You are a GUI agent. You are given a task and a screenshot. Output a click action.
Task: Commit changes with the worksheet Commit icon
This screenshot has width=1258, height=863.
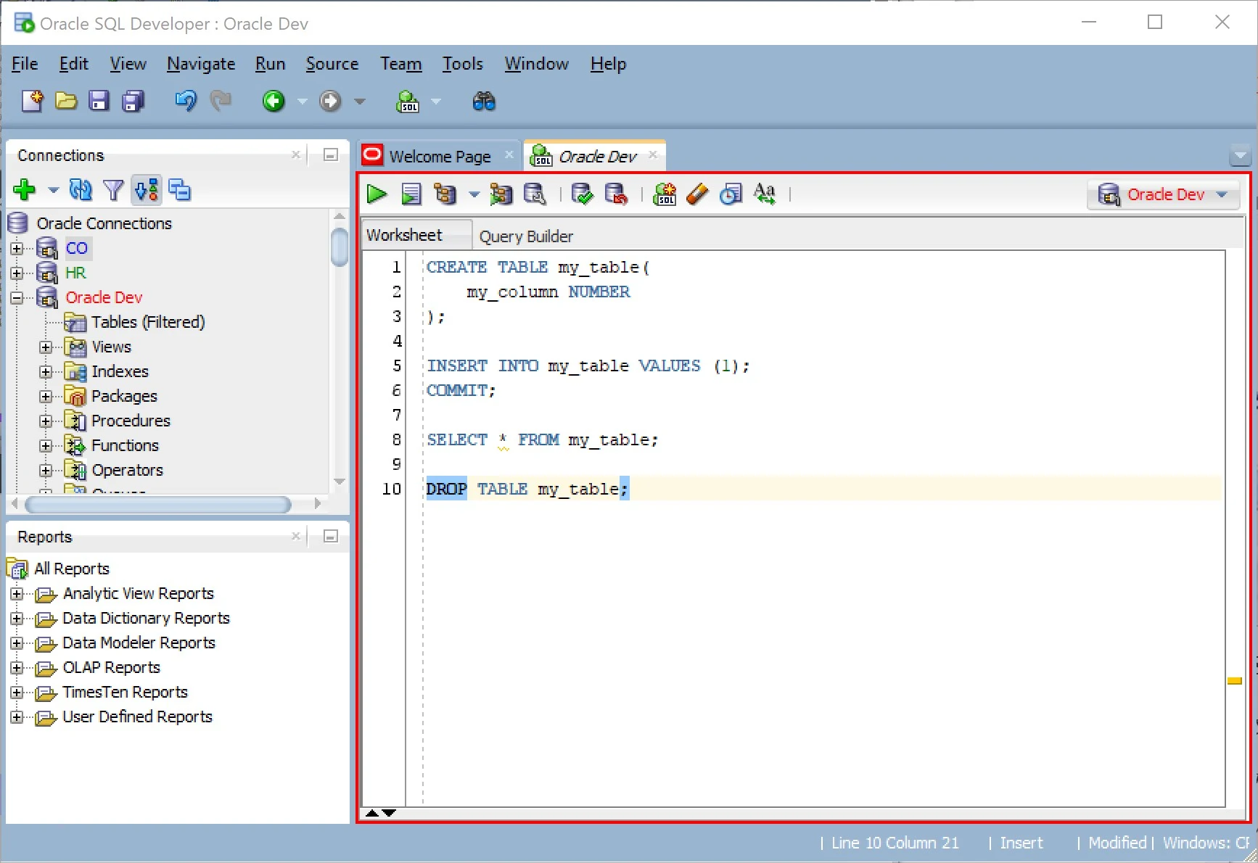click(582, 194)
